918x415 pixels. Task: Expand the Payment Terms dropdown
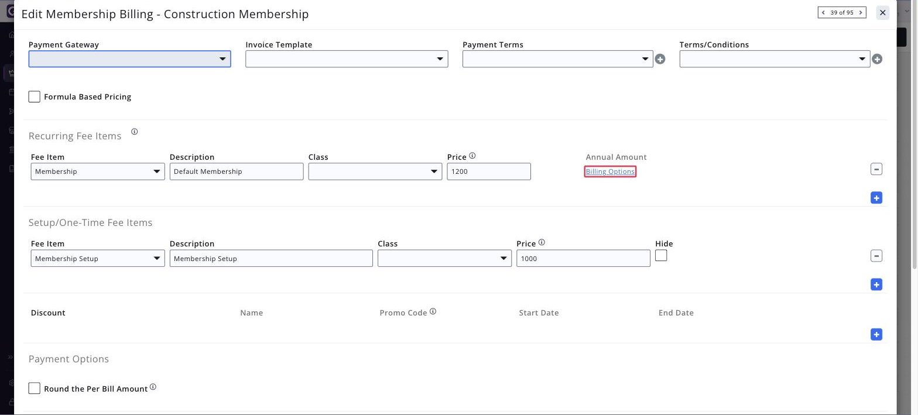click(557, 59)
